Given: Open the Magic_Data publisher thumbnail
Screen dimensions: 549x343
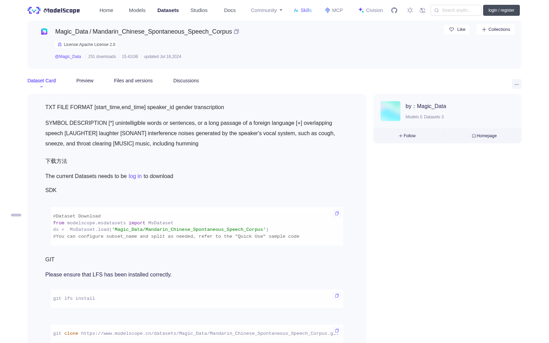Looking at the screenshot, I should [x=390, y=111].
